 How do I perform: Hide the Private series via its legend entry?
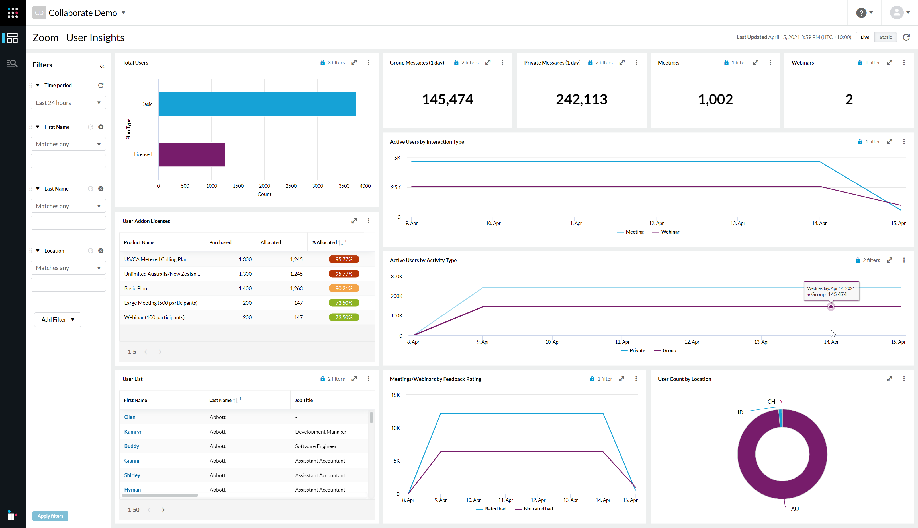[634, 350]
